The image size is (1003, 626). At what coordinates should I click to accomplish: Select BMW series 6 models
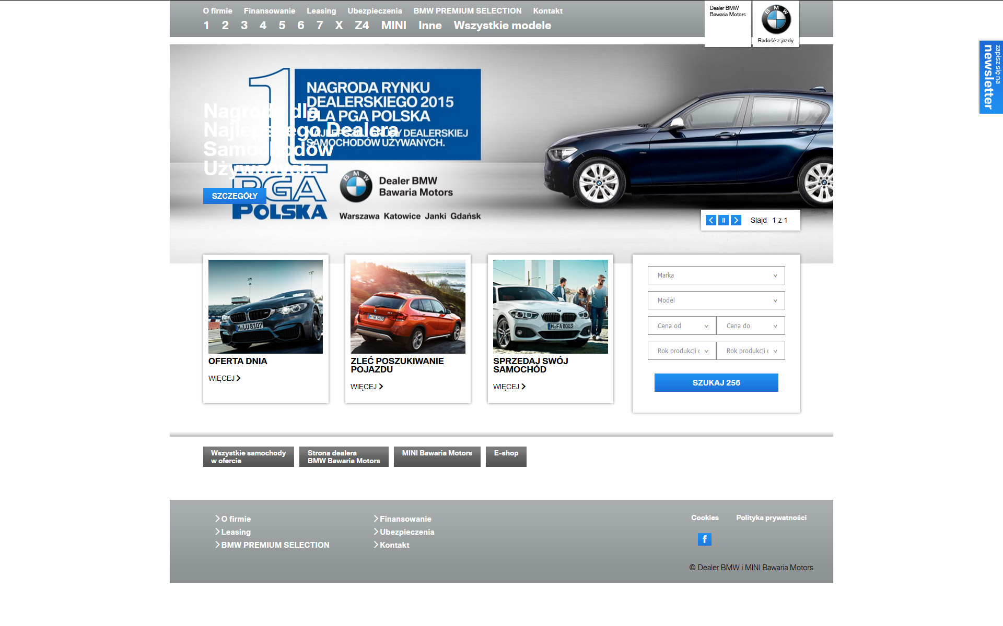pyautogui.click(x=300, y=25)
